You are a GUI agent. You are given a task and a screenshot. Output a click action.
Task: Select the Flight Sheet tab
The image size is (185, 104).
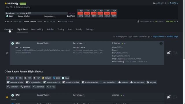click(22, 29)
